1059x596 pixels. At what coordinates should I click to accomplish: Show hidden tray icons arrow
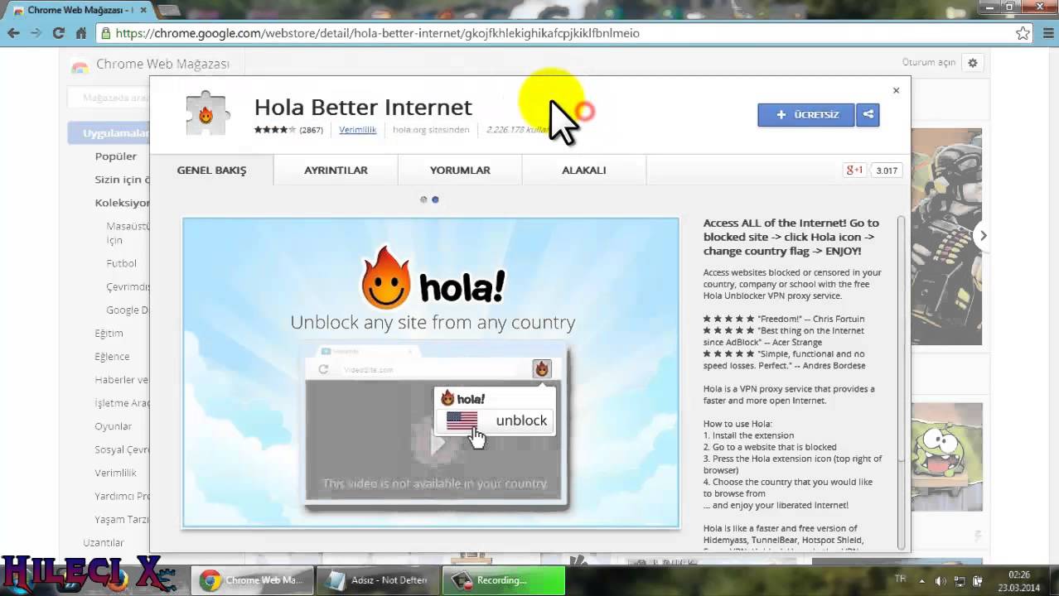pyautogui.click(x=922, y=581)
